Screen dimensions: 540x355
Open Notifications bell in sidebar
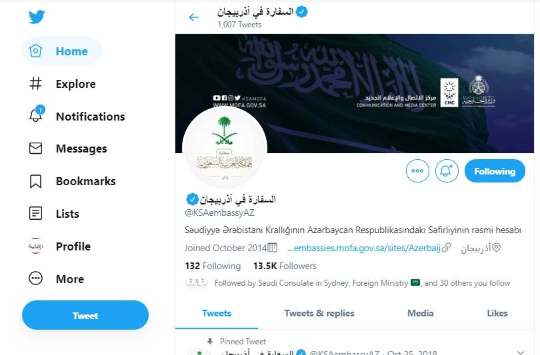pyautogui.click(x=36, y=116)
